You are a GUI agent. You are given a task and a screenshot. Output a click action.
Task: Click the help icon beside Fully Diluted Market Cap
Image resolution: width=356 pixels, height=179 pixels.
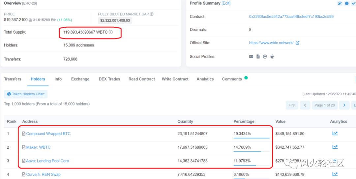point(152,14)
